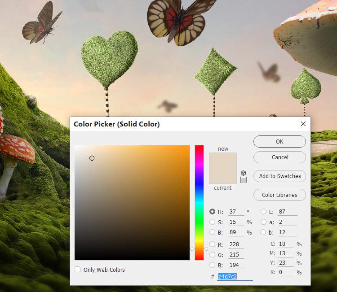Enable Only Web Colors checkbox
Image resolution: width=337 pixels, height=292 pixels.
(x=78, y=270)
